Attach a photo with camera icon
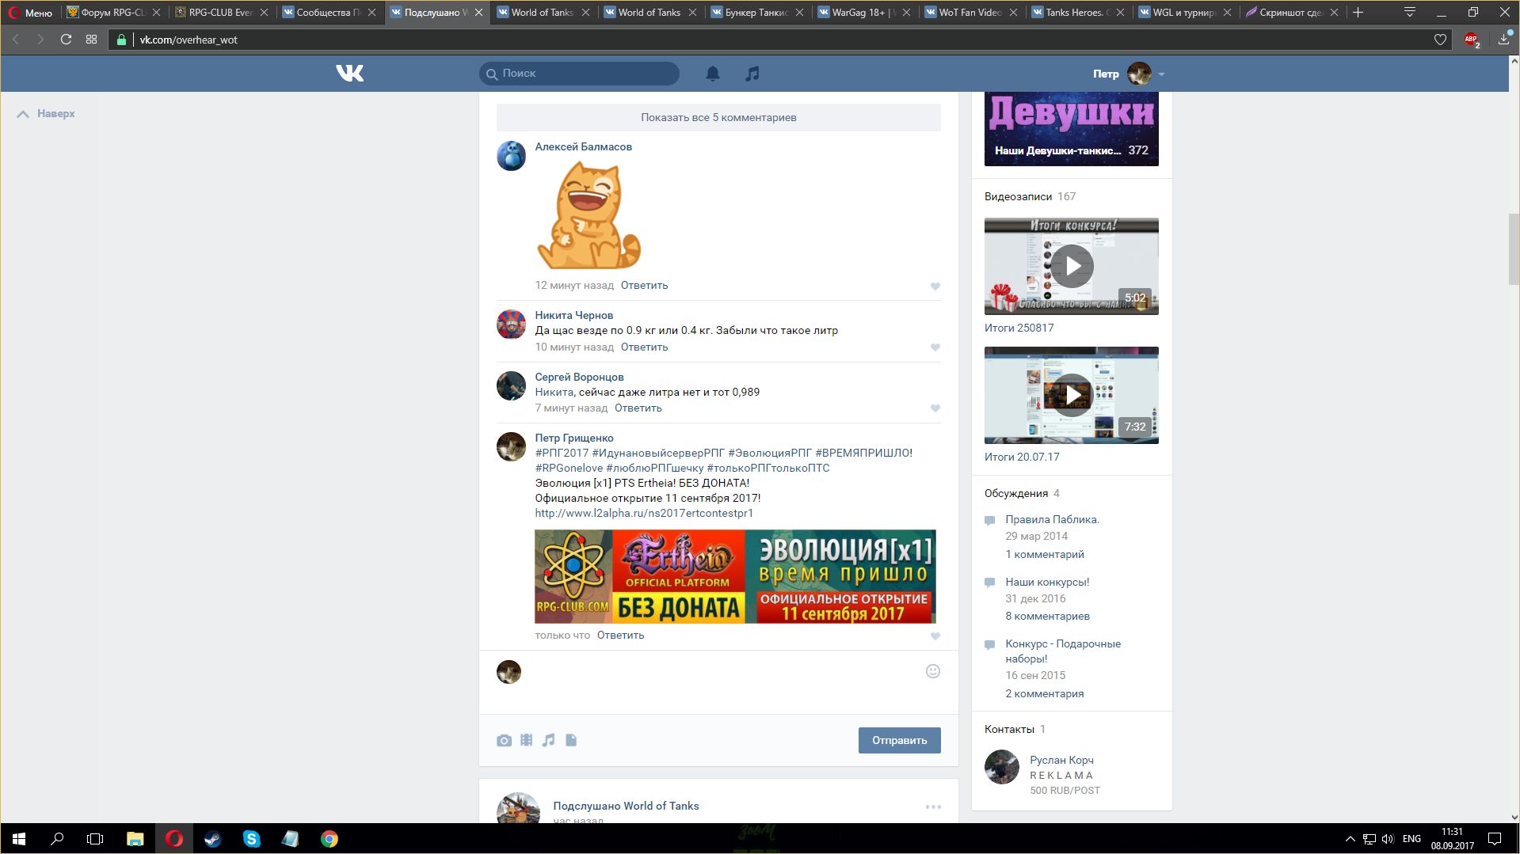 coord(504,740)
